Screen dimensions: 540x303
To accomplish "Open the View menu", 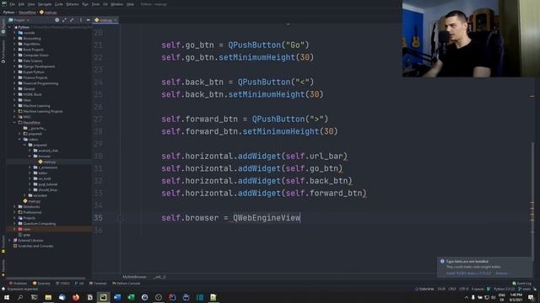I will point(31,4).
